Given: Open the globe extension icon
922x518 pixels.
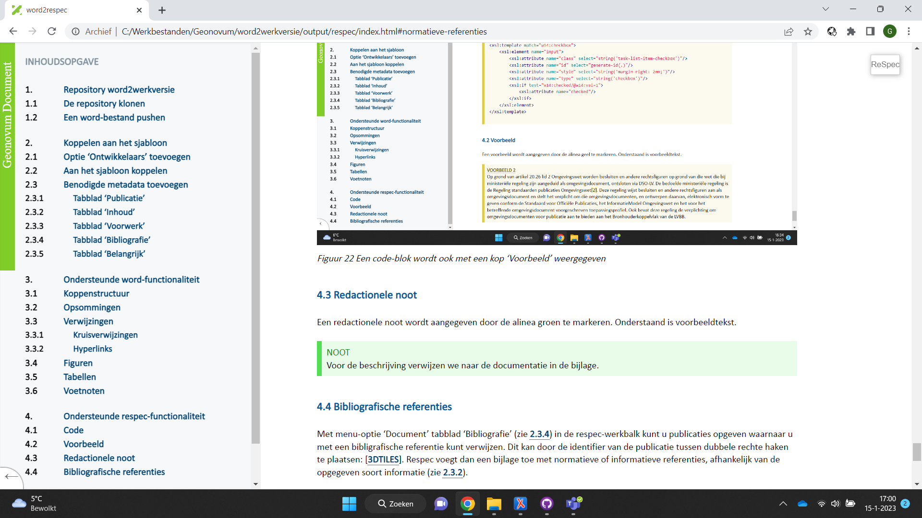Looking at the screenshot, I should coord(832,32).
